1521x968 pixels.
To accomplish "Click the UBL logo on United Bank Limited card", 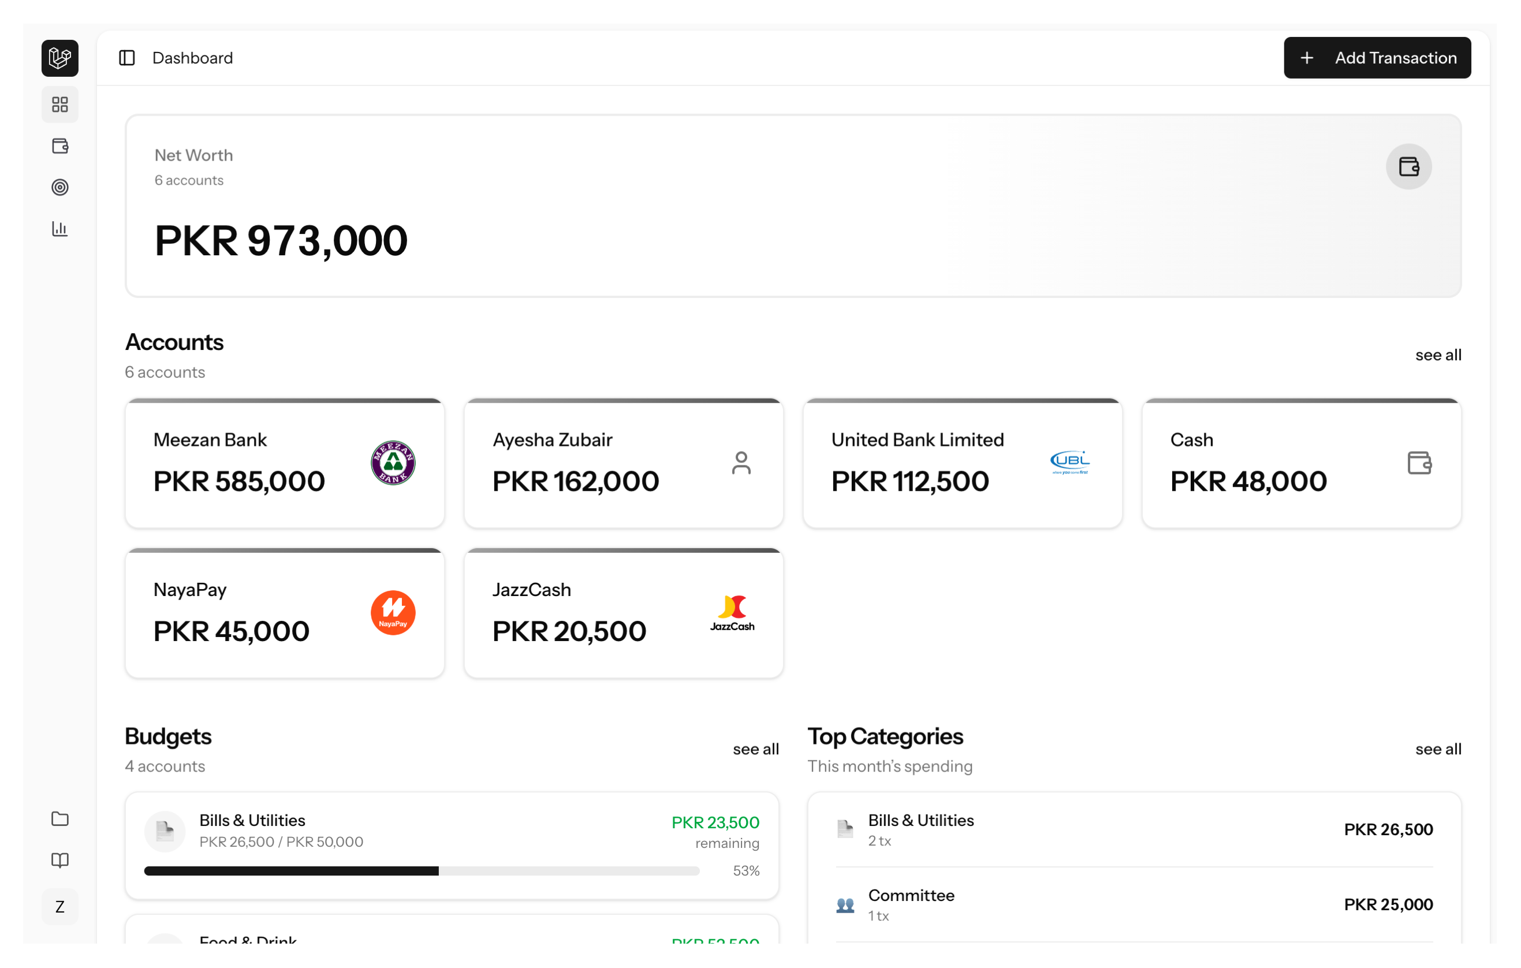I will pyautogui.click(x=1070, y=463).
